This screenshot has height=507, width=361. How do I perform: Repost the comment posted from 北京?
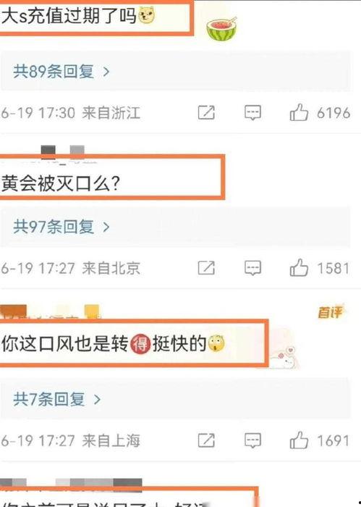[x=206, y=268]
